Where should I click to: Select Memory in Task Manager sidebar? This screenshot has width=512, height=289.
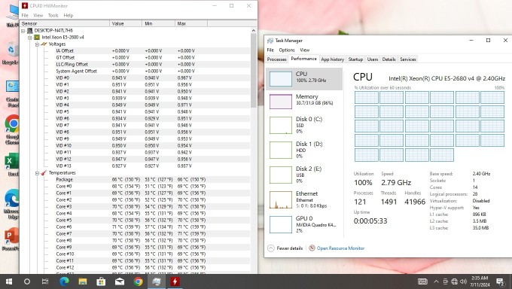pyautogui.click(x=304, y=101)
